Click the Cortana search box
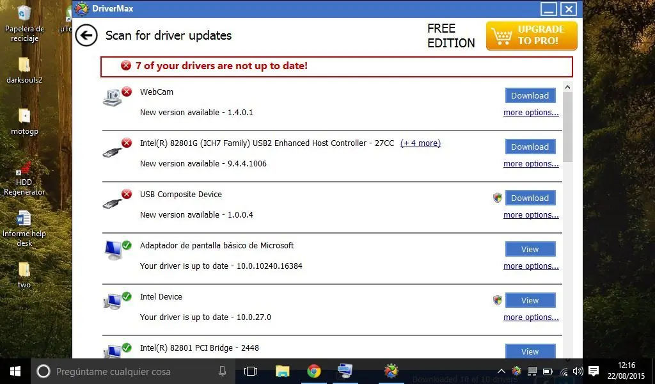The height and width of the screenshot is (384, 655). click(132, 371)
